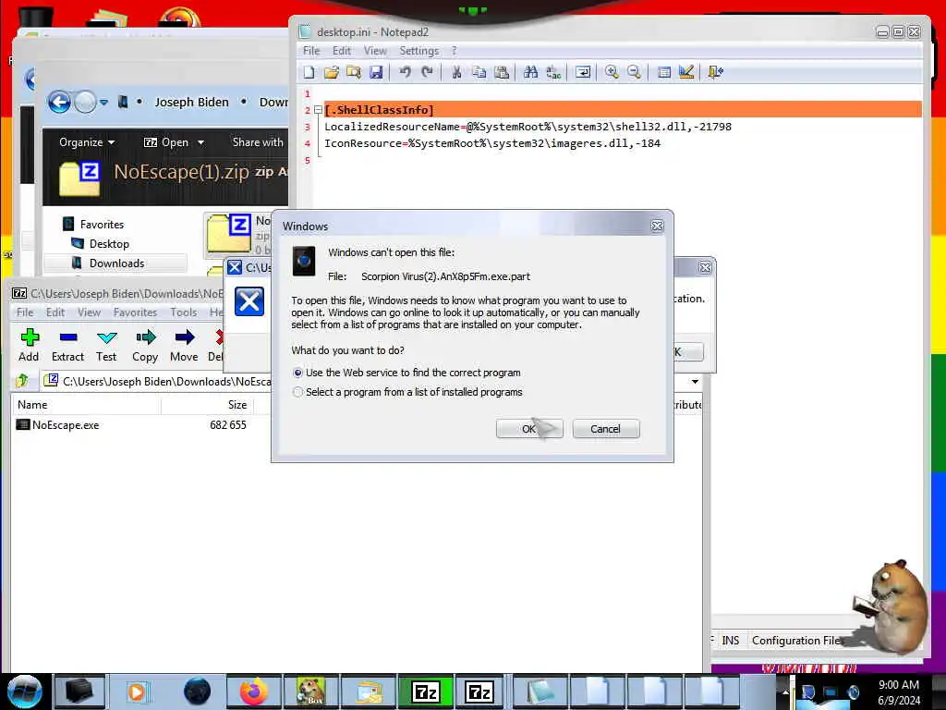Open the recent pages dropdown arrow in Explorer
Viewport: 946px width, 710px height.
(103, 102)
